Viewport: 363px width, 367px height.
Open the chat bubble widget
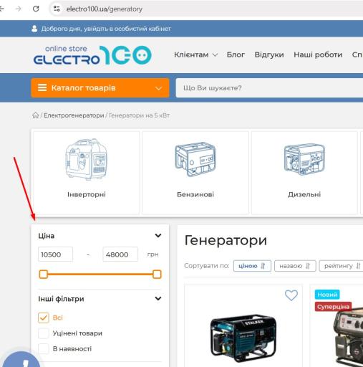pyautogui.click(x=21, y=360)
